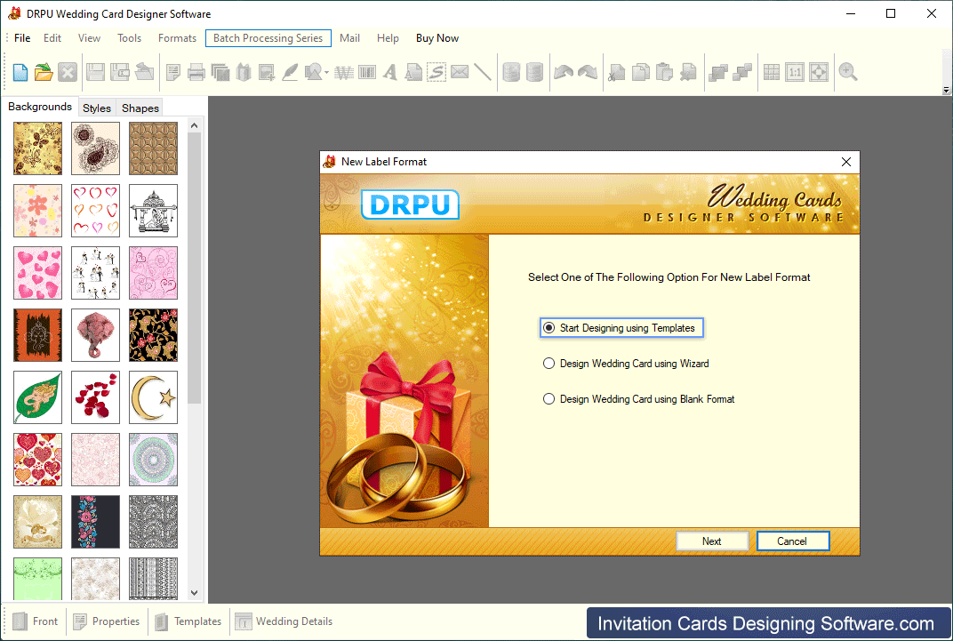The height and width of the screenshot is (641, 953).
Task: Close the New Label Format dialog
Action: click(846, 162)
